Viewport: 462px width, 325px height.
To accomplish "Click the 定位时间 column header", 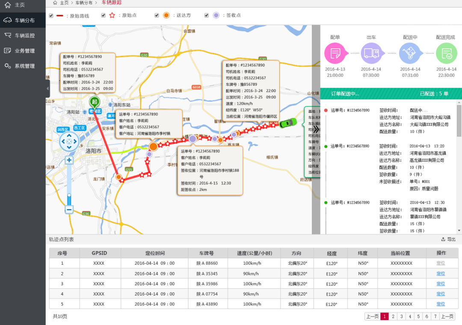I will tap(155, 253).
